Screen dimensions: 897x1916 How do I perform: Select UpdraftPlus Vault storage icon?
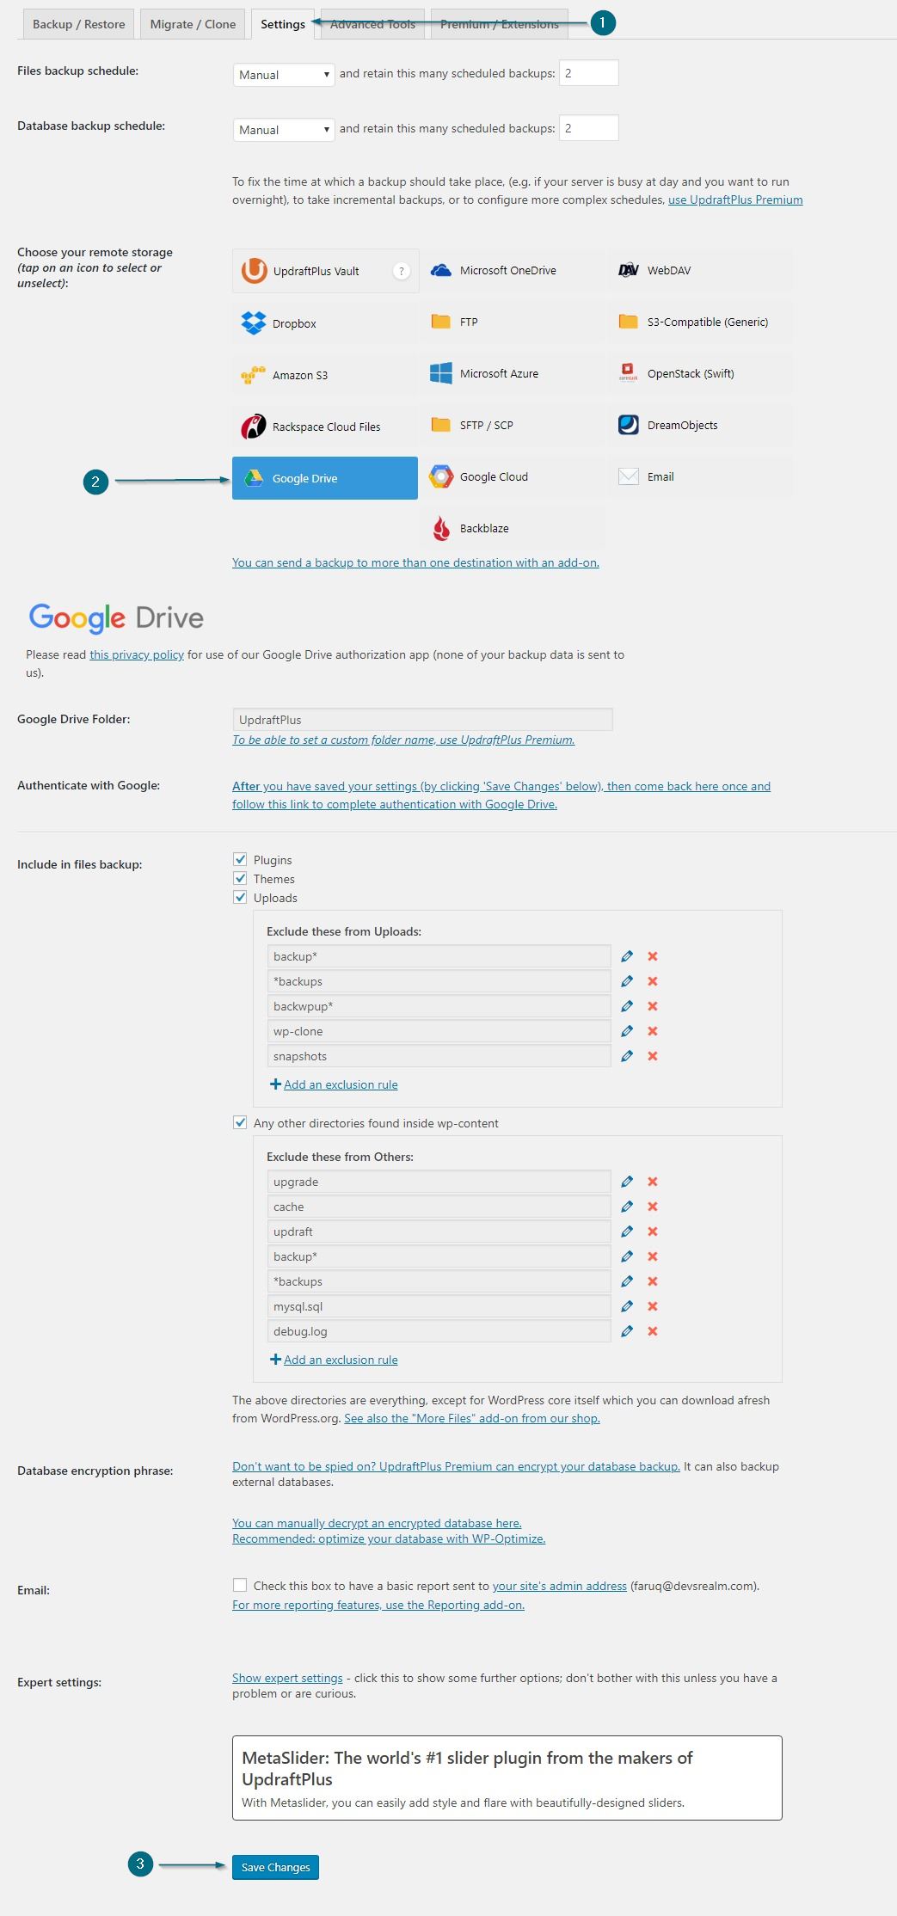tap(325, 271)
